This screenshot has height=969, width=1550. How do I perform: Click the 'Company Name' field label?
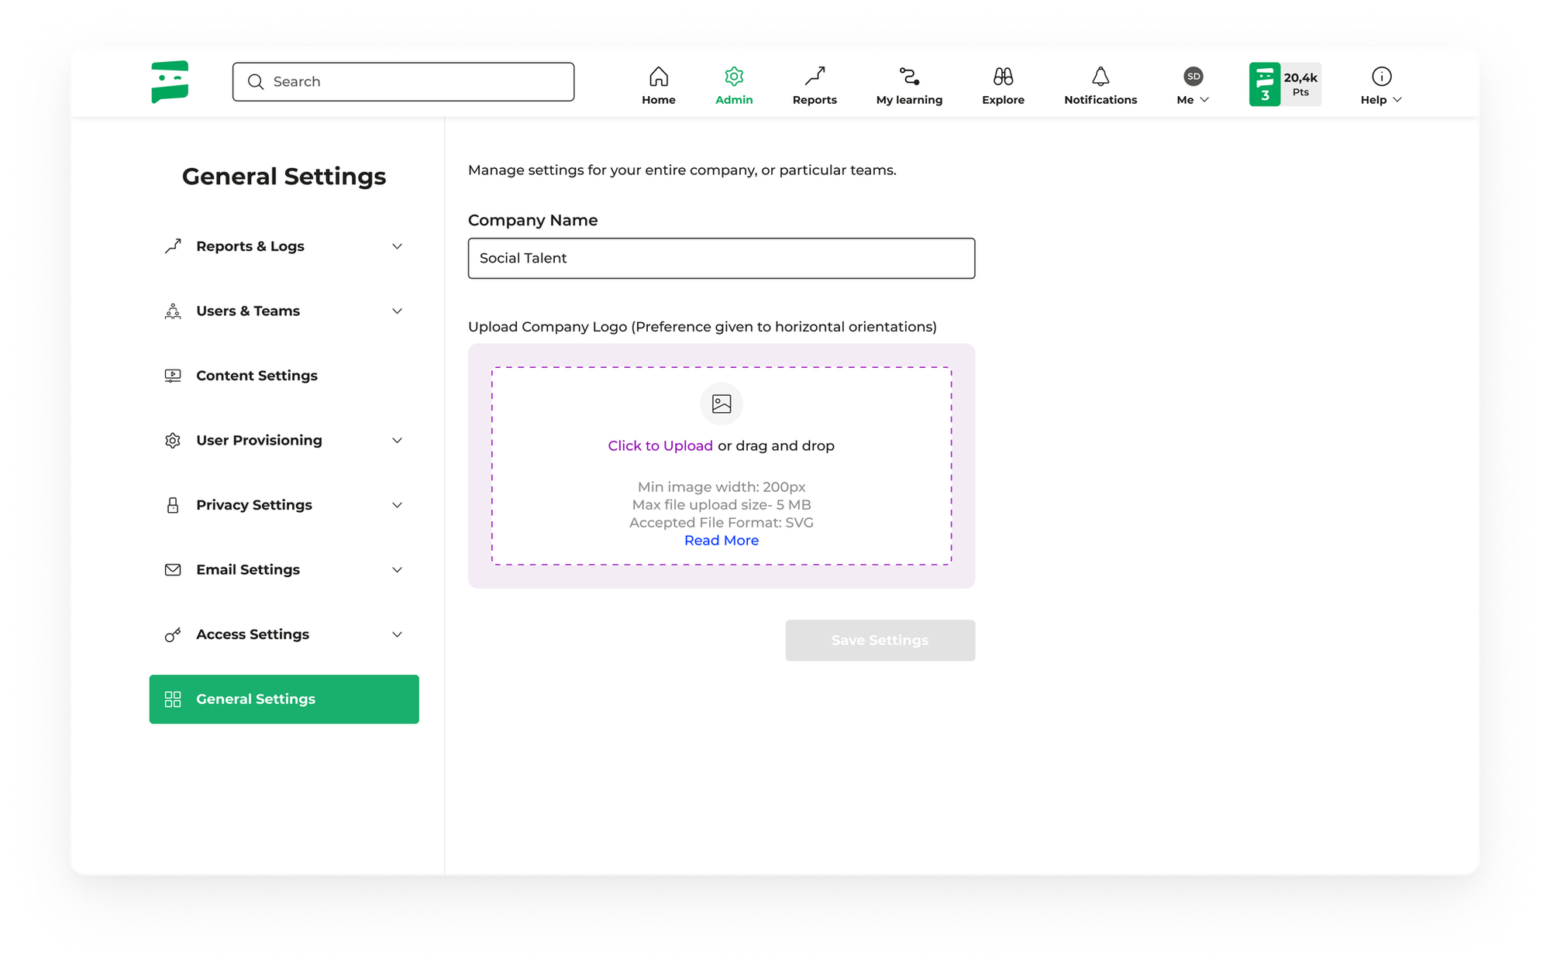tap(533, 221)
